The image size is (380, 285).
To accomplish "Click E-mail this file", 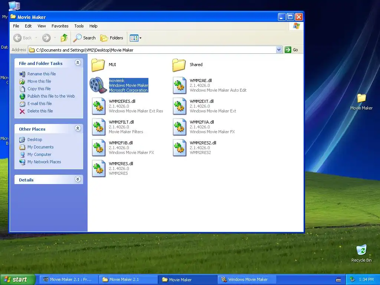I will (x=39, y=104).
